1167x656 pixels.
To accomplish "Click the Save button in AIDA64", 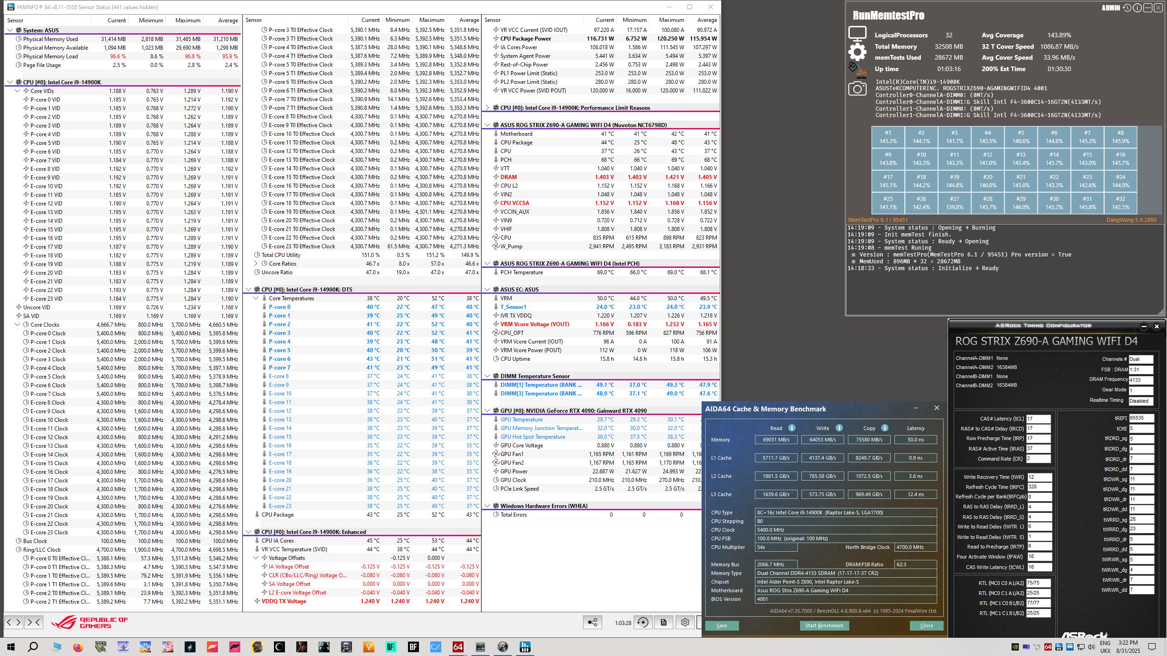I will click(722, 625).
